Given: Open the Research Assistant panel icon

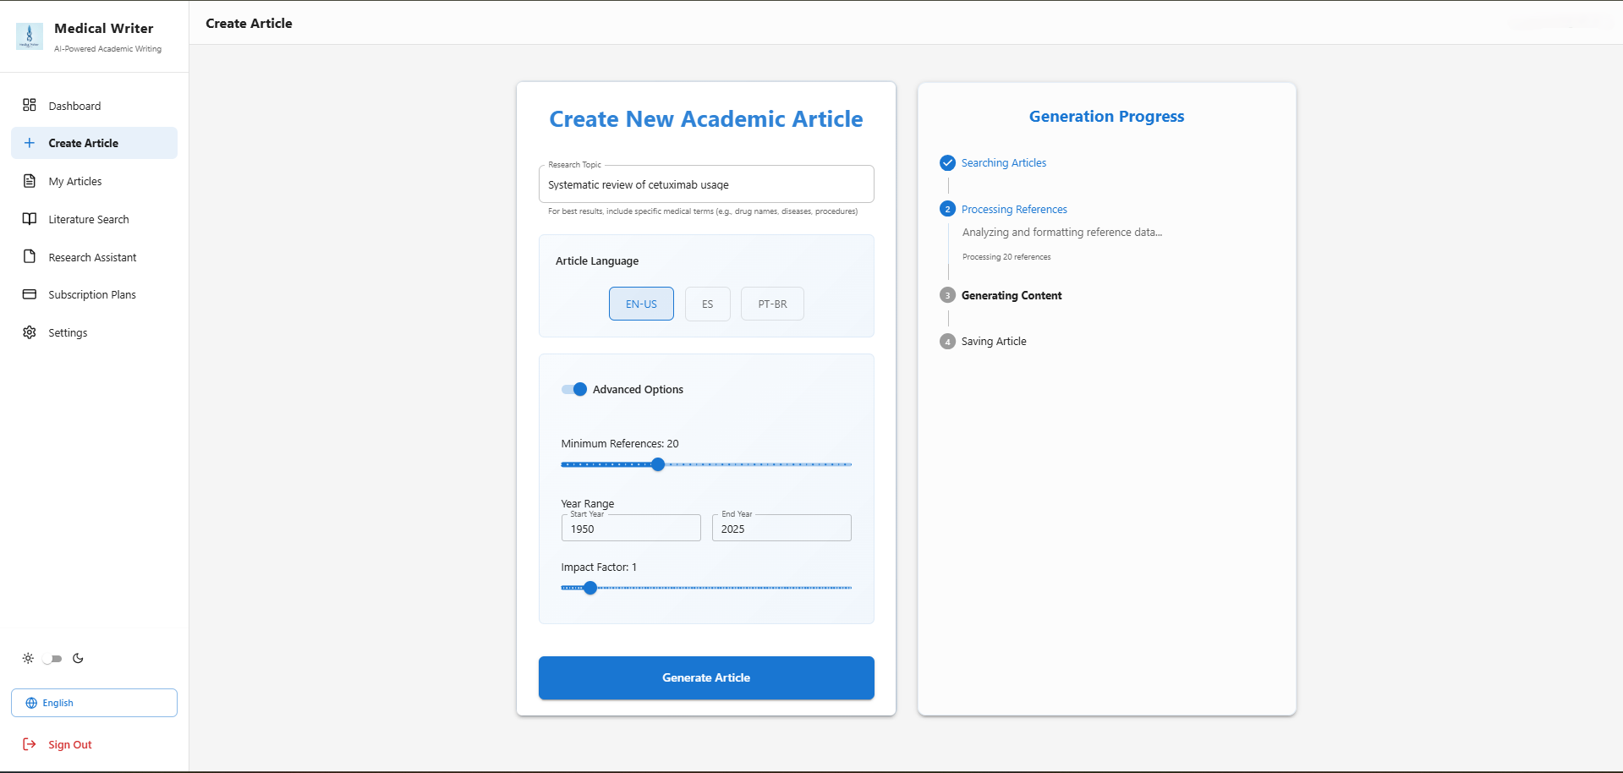Looking at the screenshot, I should (30, 256).
